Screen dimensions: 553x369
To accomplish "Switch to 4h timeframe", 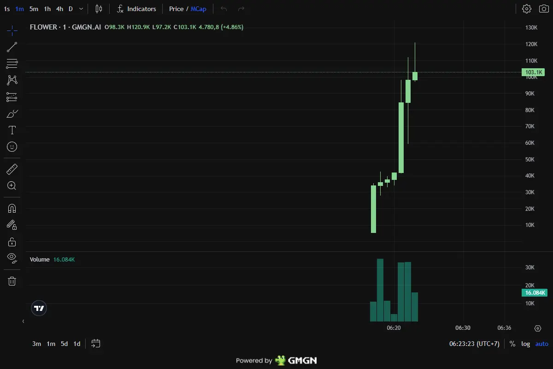I will coord(59,9).
